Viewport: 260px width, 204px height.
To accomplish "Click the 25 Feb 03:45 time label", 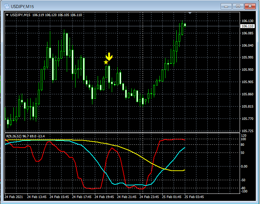I will click(194, 197).
